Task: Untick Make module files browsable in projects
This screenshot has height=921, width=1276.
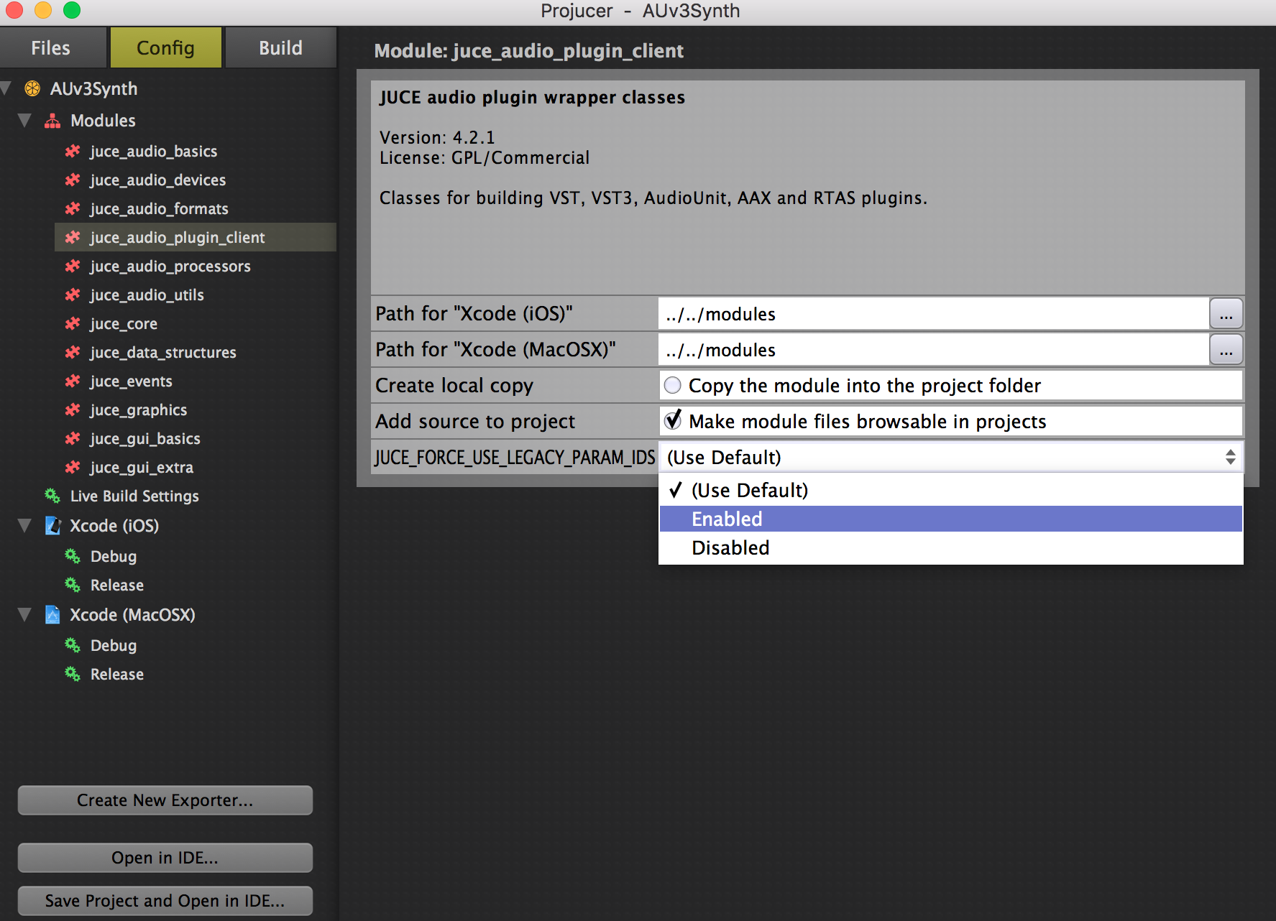Action: [x=673, y=420]
